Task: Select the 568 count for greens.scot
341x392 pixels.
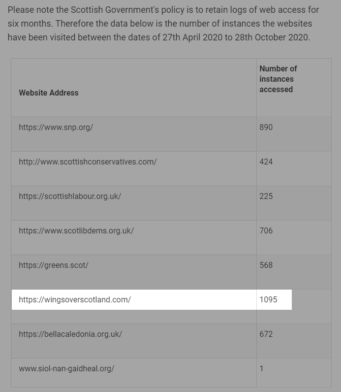Action: click(x=266, y=265)
